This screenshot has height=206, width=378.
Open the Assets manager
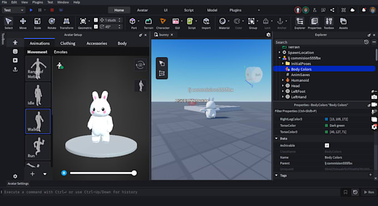pos(344,23)
